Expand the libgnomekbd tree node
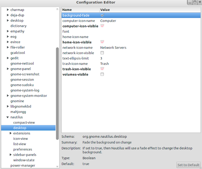The image size is (202, 169). pyautogui.click(x=8, y=106)
